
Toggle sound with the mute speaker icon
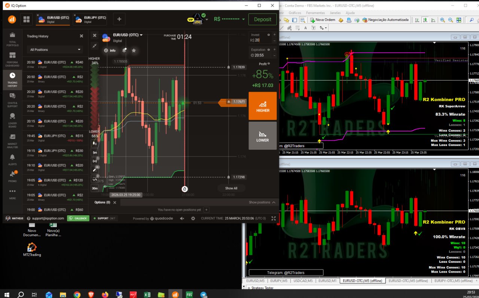182,218
